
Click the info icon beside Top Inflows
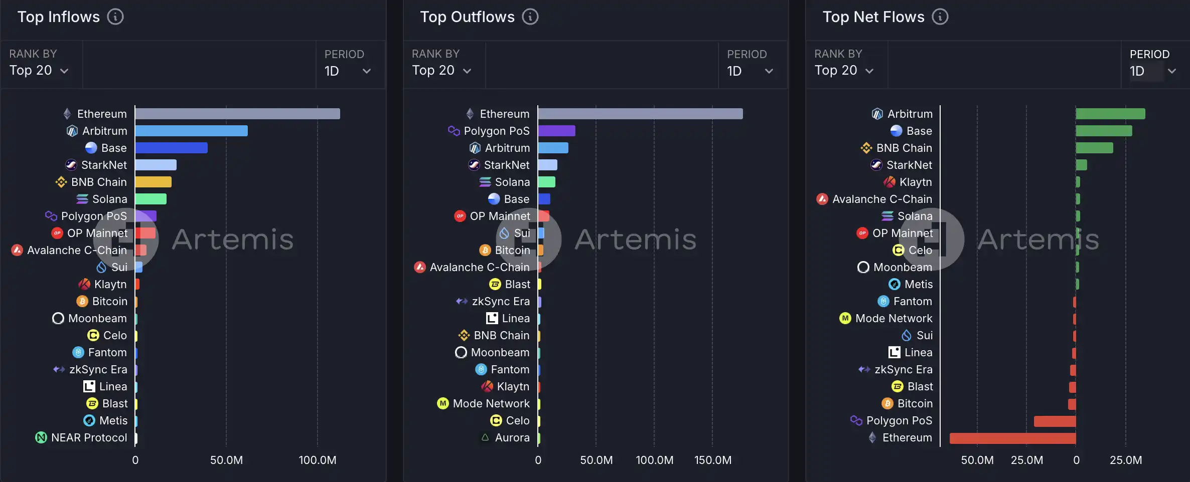tap(115, 17)
